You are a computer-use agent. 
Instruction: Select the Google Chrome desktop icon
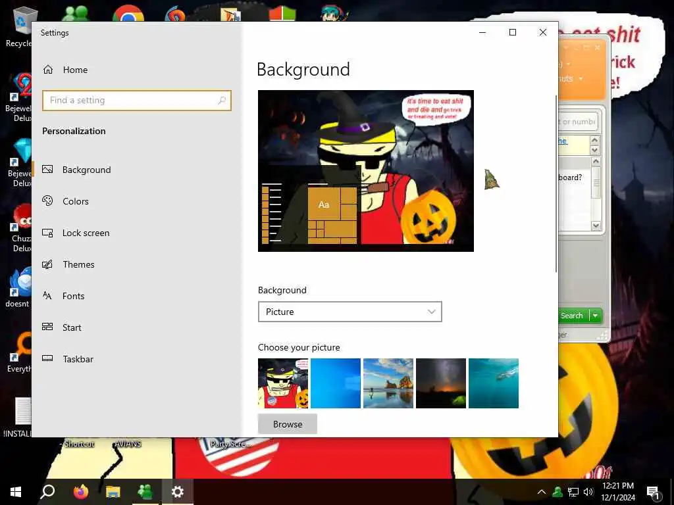[128, 13]
